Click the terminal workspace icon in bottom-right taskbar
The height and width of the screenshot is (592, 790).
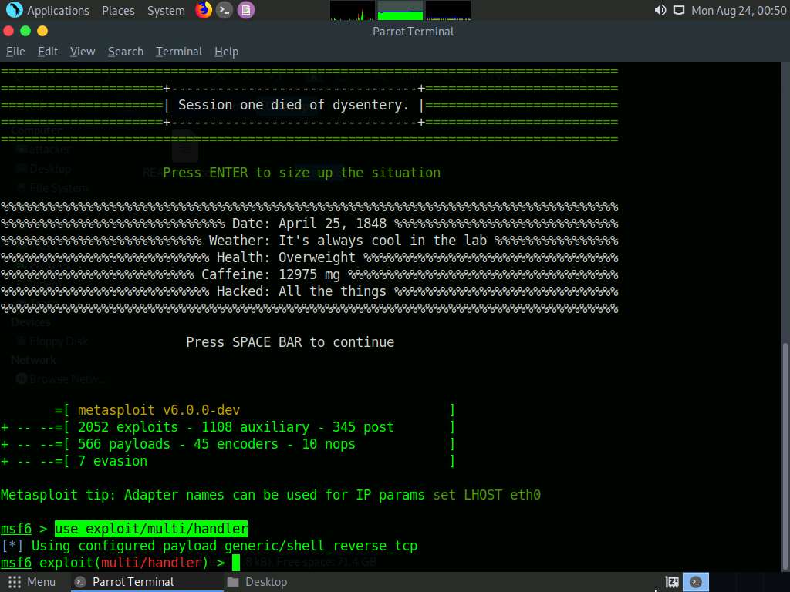[696, 583]
